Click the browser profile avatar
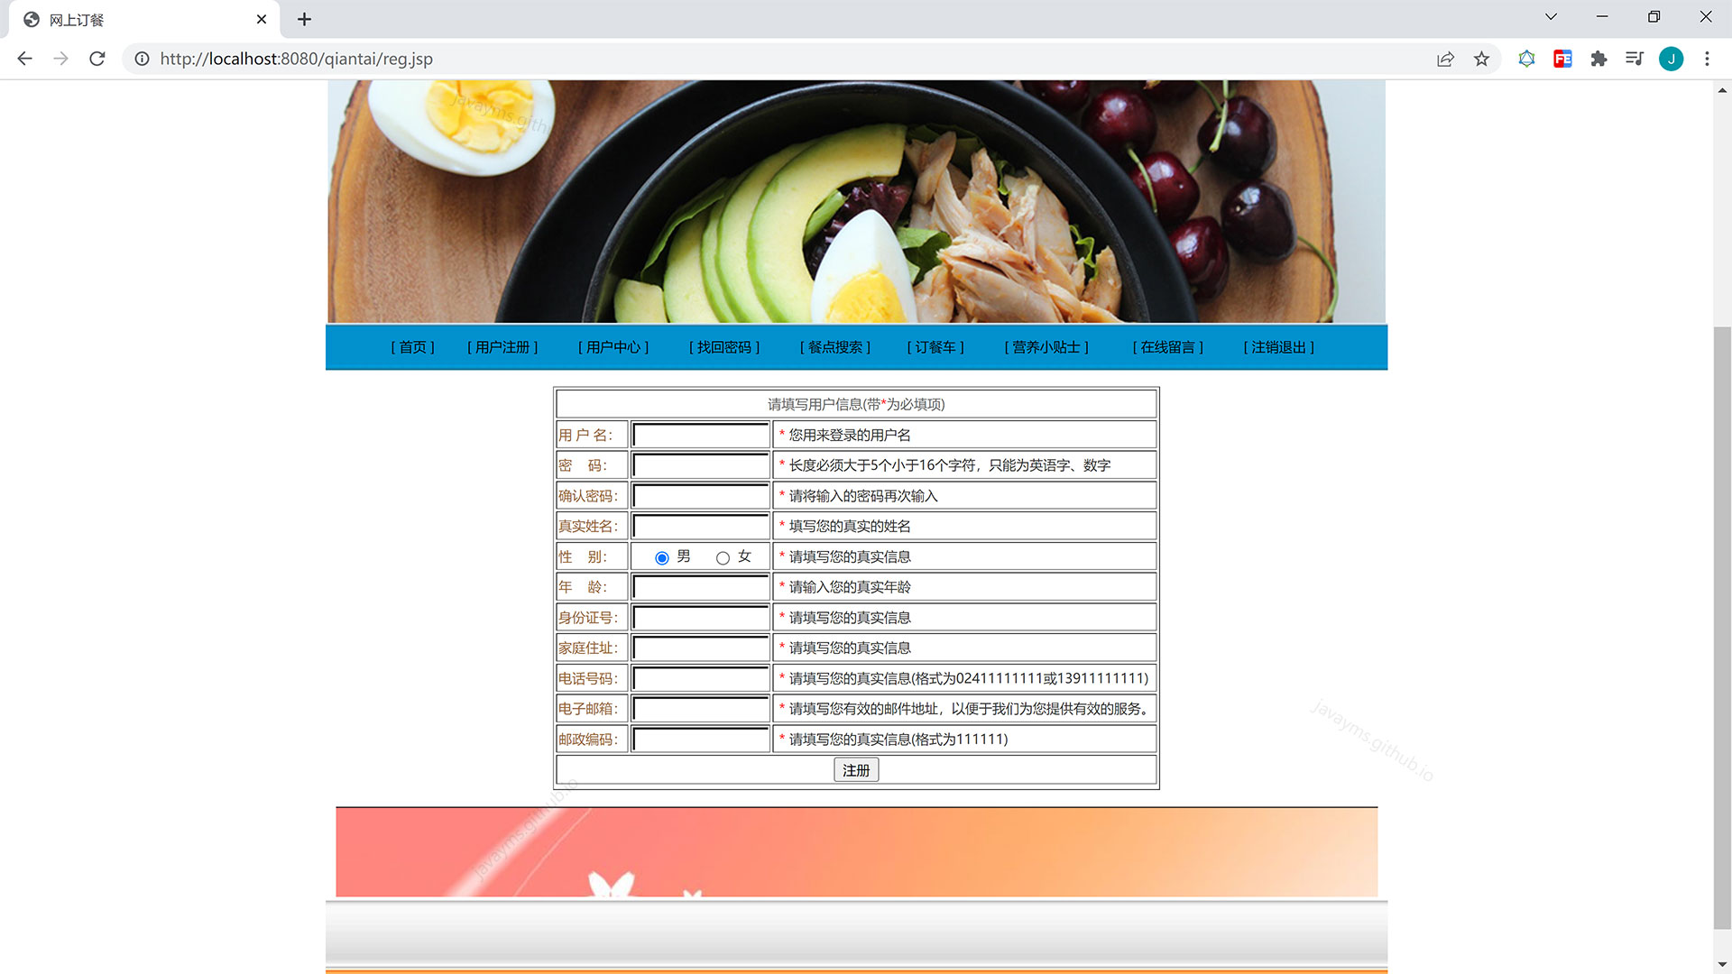1732x974 pixels. coord(1672,59)
